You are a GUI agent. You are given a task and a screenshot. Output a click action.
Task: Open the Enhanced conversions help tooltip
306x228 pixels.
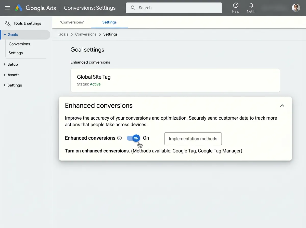tap(119, 138)
